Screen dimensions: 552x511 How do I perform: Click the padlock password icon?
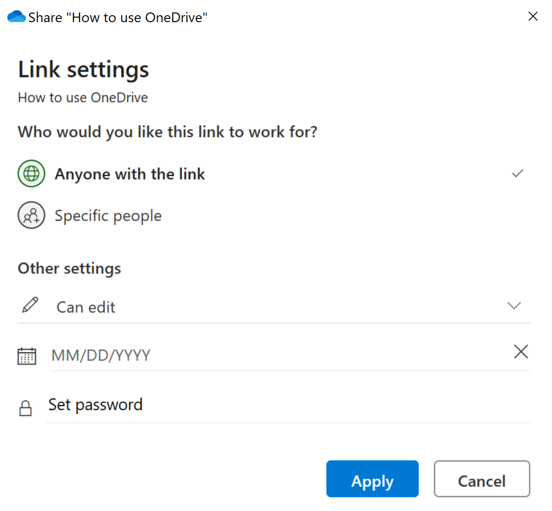[x=25, y=408]
